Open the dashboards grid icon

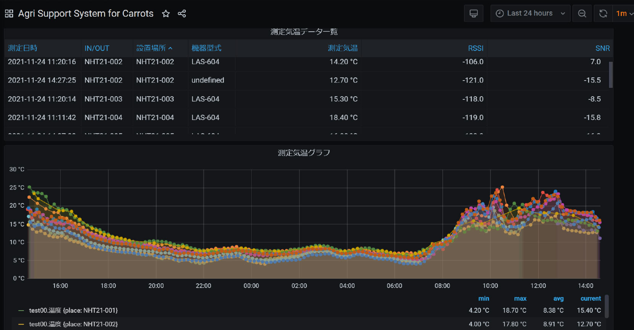[x=9, y=14]
